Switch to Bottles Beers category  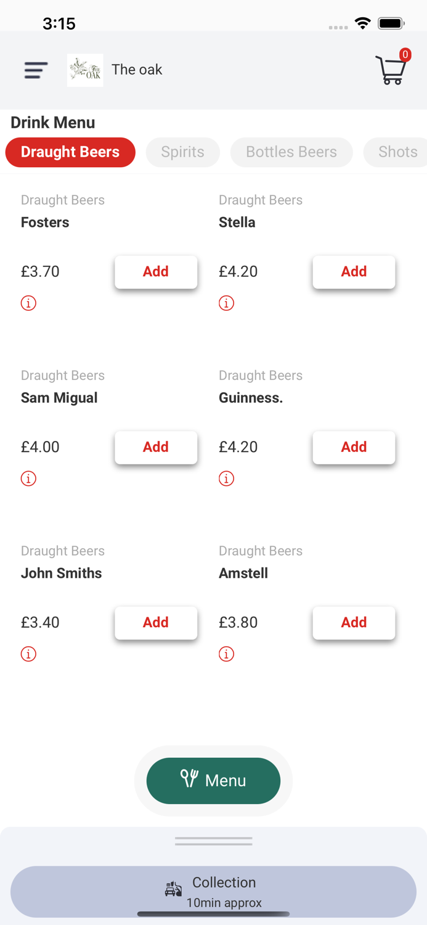[x=291, y=152]
